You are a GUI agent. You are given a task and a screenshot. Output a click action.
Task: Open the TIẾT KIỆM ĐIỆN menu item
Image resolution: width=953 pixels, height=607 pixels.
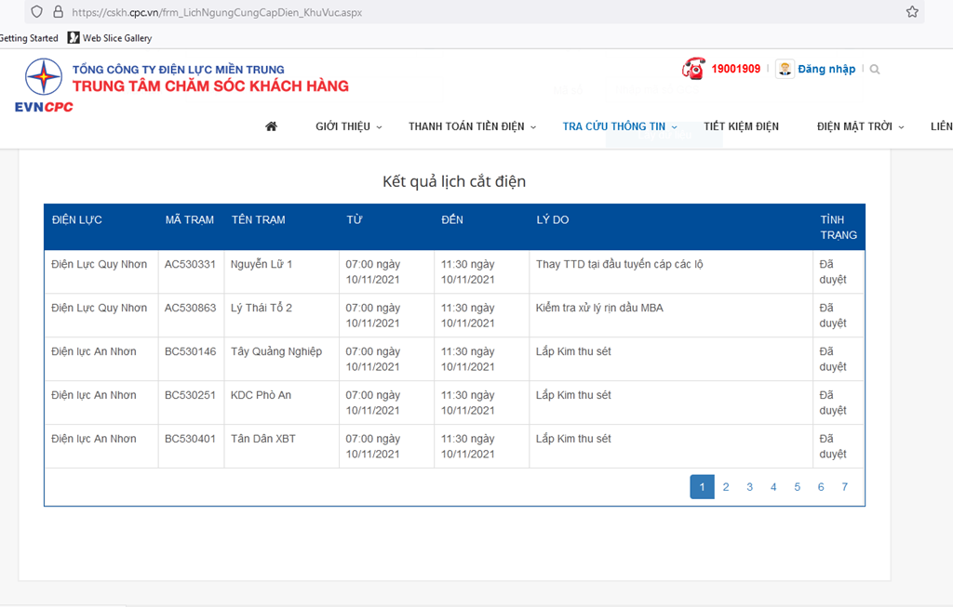point(741,126)
